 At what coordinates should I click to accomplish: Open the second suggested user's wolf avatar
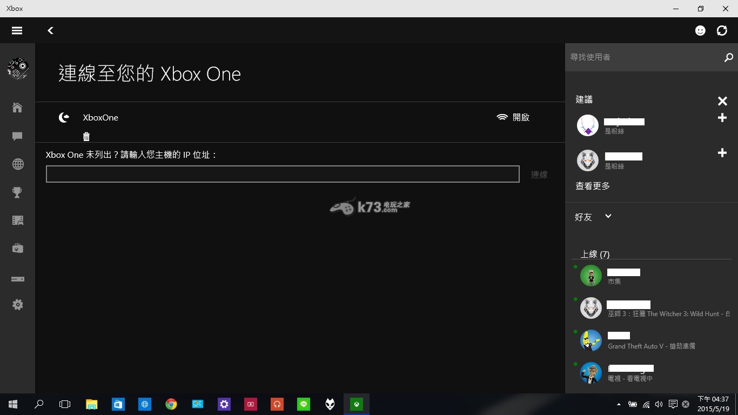(588, 160)
